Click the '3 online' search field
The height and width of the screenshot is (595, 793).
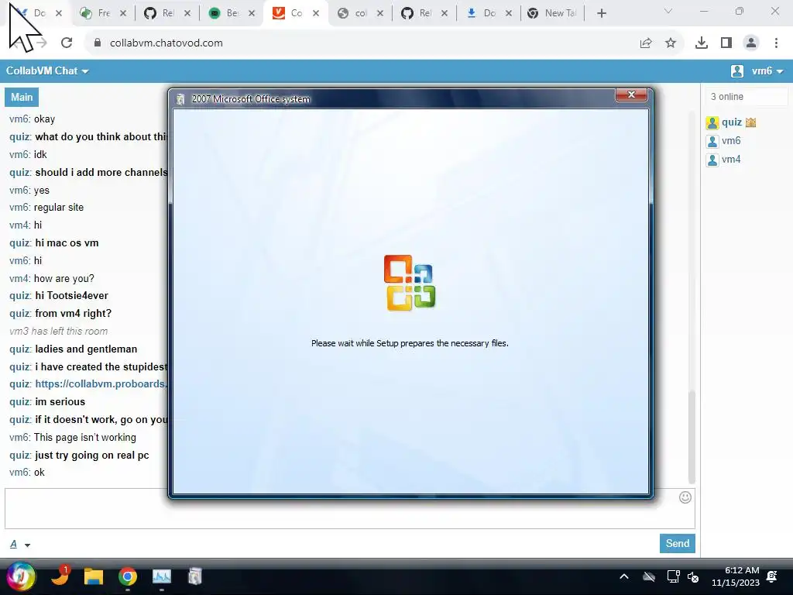pyautogui.click(x=746, y=97)
